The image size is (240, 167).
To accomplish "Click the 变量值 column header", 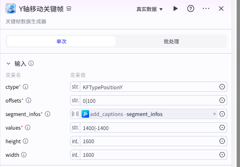I will click(x=78, y=75).
